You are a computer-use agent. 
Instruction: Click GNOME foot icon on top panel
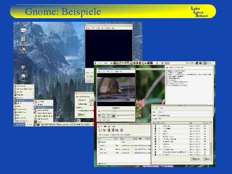click(96, 63)
